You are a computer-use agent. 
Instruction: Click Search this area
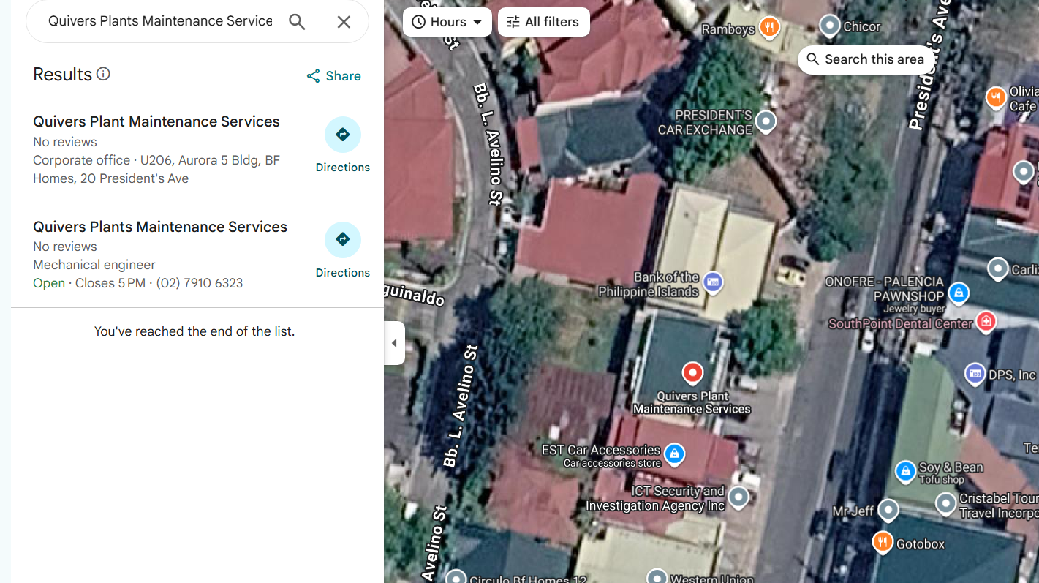click(x=866, y=59)
